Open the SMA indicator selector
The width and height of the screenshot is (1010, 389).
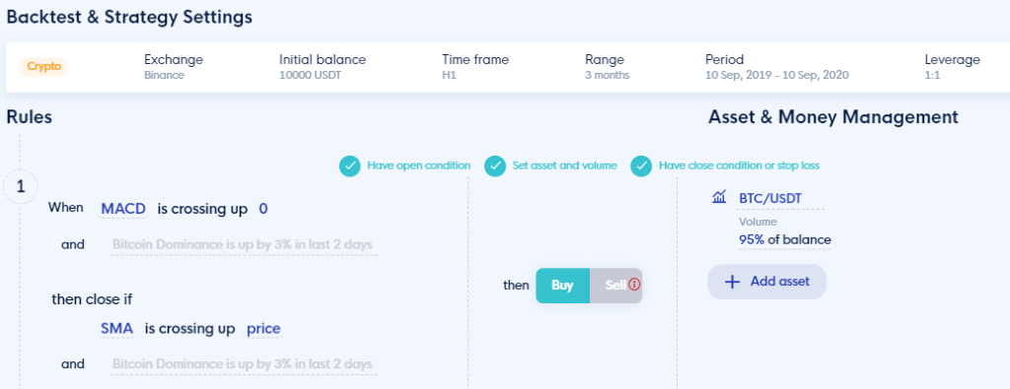tap(116, 329)
